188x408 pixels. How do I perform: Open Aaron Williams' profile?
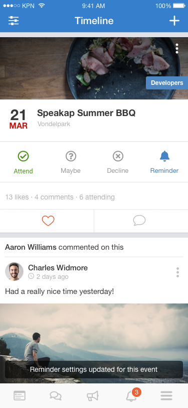pyautogui.click(x=31, y=247)
